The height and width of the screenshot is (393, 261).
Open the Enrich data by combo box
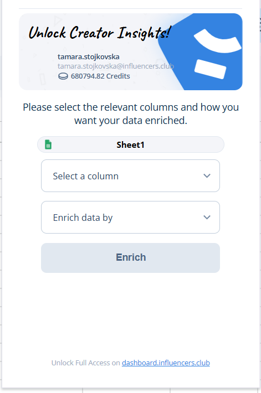pos(131,218)
